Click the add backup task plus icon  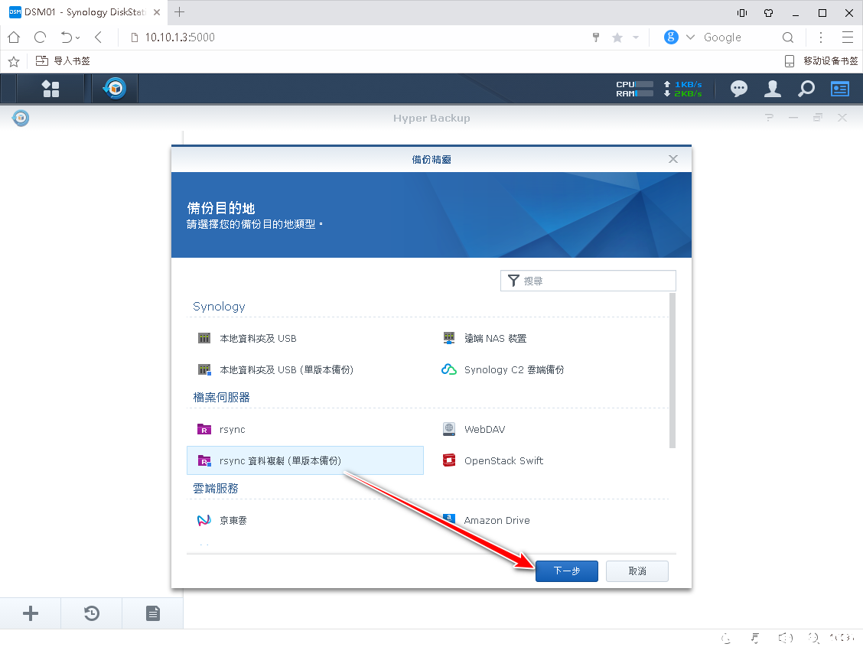pyautogui.click(x=31, y=613)
